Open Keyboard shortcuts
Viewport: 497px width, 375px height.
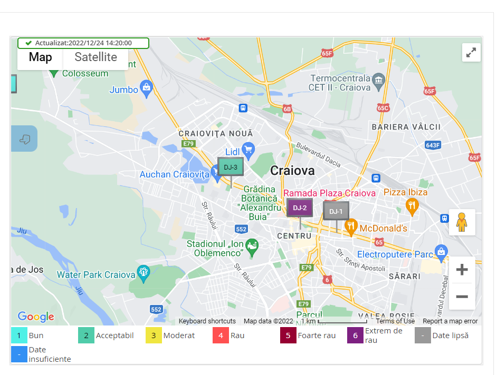click(x=207, y=321)
